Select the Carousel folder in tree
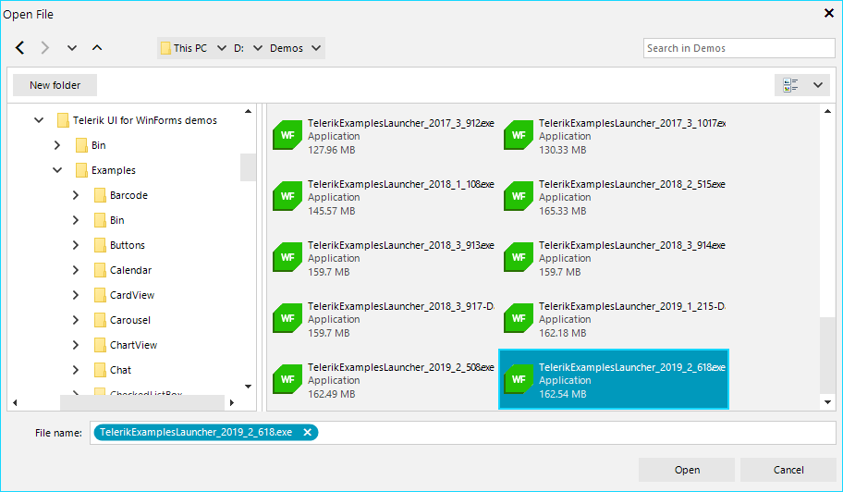Image resolution: width=843 pixels, height=492 pixels. click(130, 320)
